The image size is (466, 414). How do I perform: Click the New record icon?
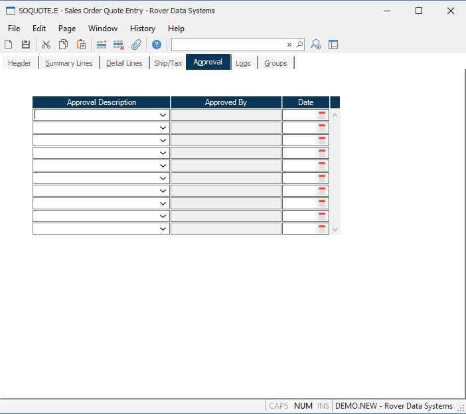click(x=9, y=45)
